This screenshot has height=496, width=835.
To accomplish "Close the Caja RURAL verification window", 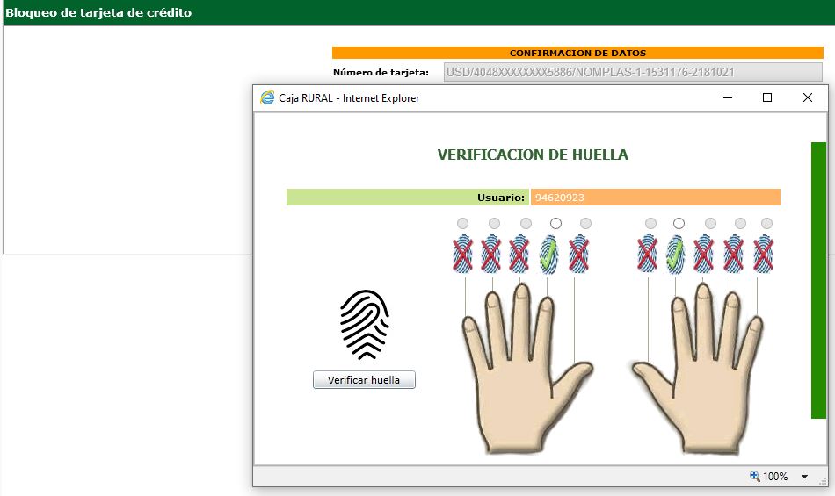I will click(x=808, y=98).
